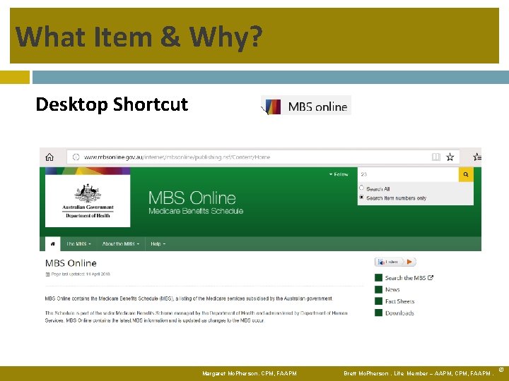The image size is (509, 381).
Task: Click the yellow search magnifier button
Action: (466, 174)
